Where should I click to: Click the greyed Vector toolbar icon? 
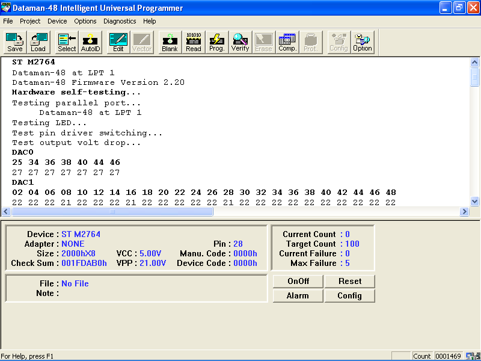[142, 42]
